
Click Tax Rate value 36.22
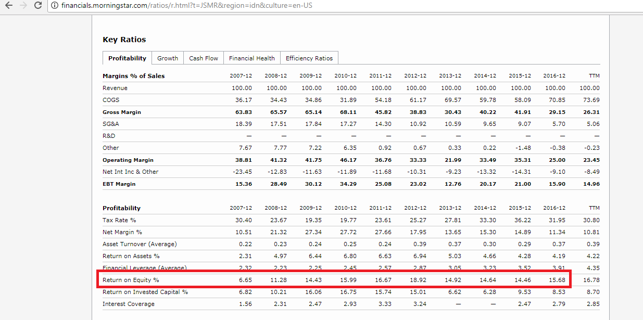tap(522, 220)
